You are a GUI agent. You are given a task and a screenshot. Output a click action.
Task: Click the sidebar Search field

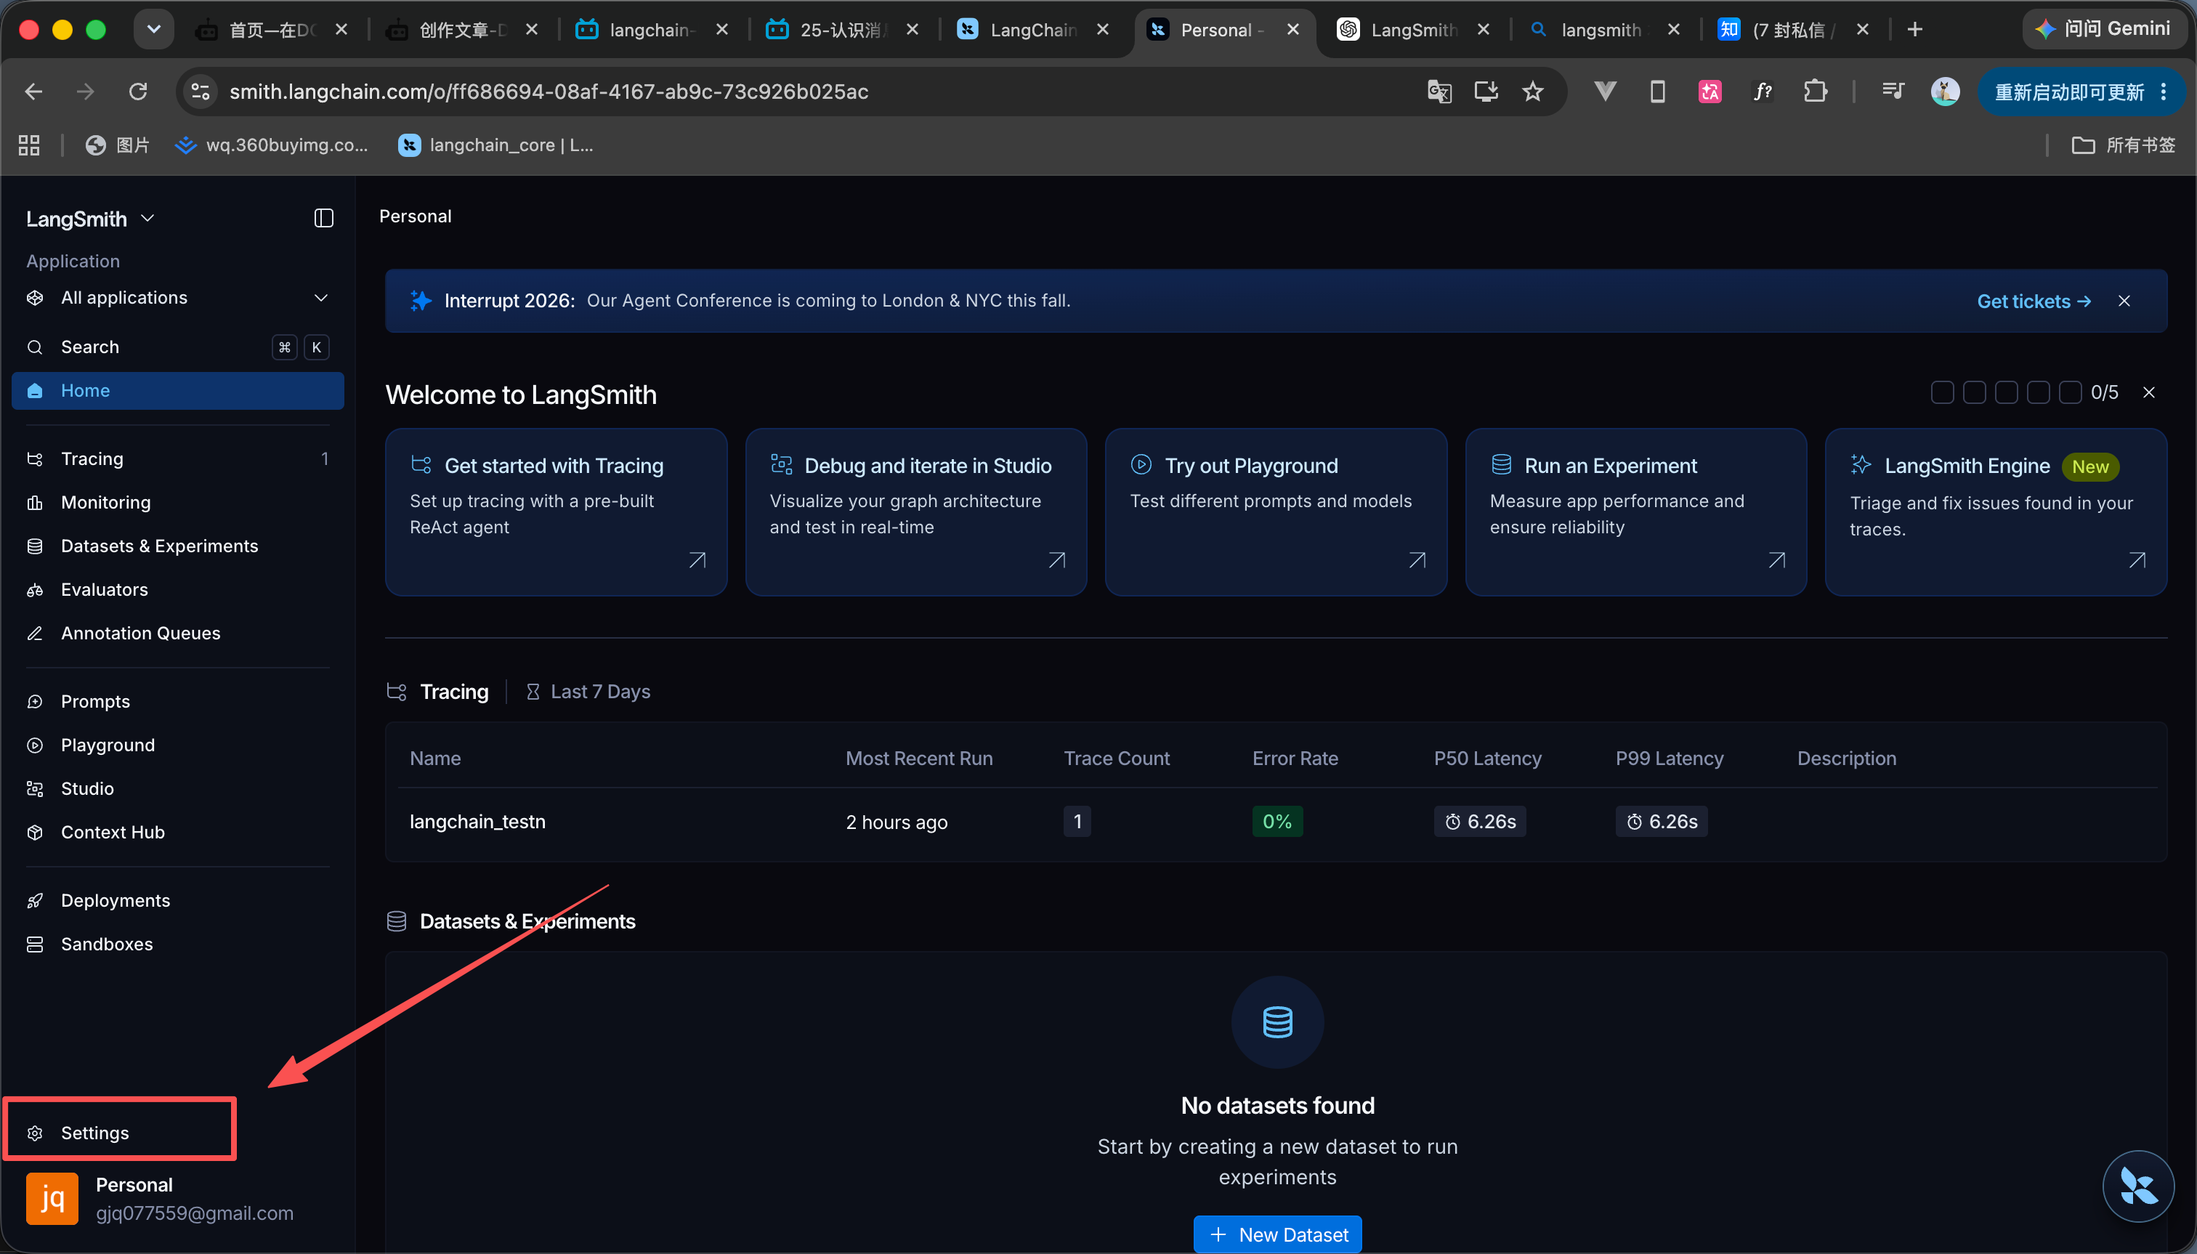[x=177, y=347]
